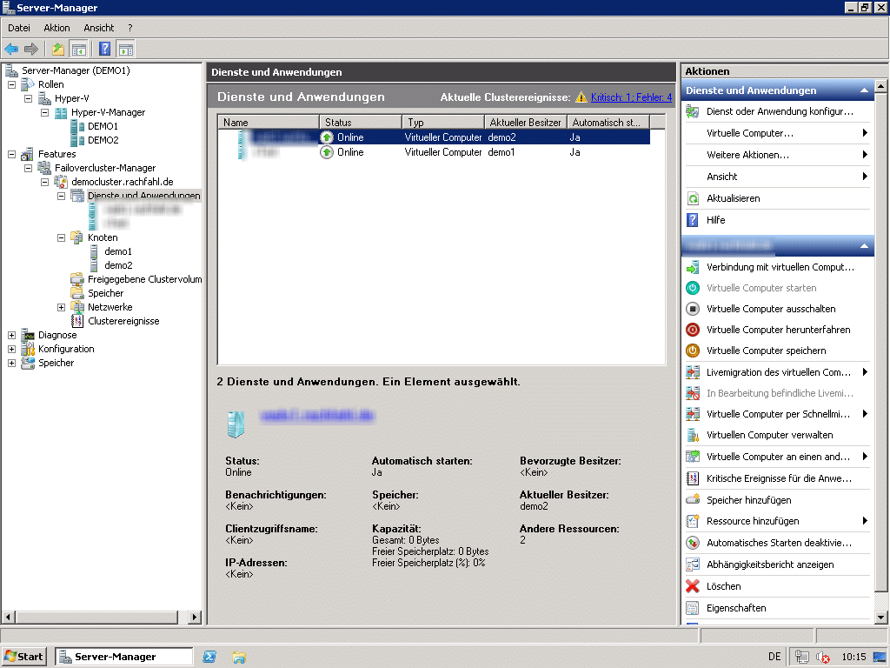
Task: Click the 'Automatisch st...' column header
Action: click(x=608, y=123)
